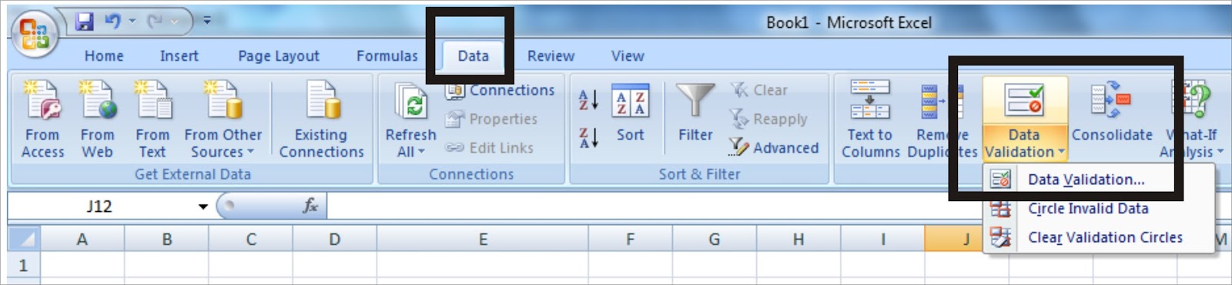Select row 1 header
1232x285 pixels.
pos(24,266)
